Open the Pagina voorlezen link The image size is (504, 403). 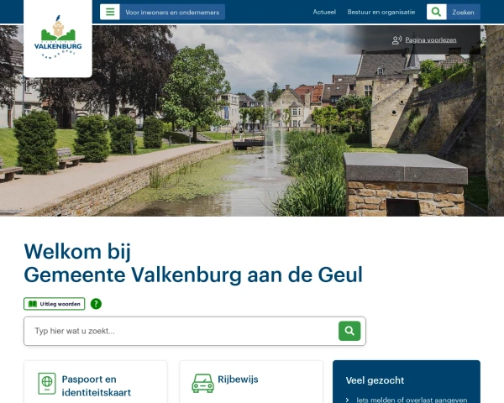coord(431,39)
